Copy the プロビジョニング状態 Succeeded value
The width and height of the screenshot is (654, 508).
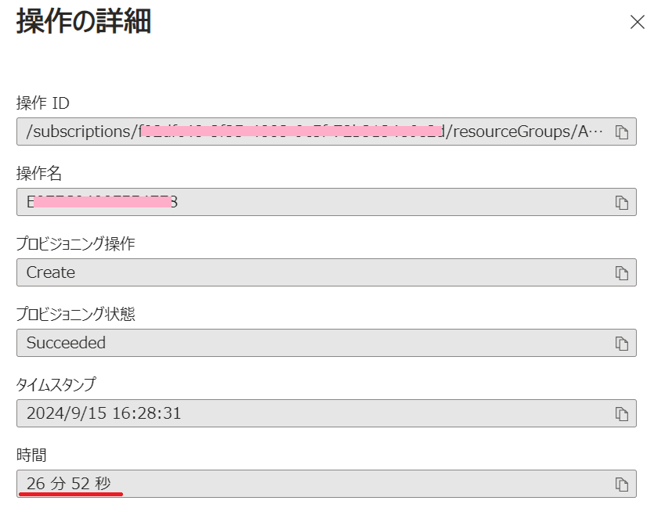[621, 344]
